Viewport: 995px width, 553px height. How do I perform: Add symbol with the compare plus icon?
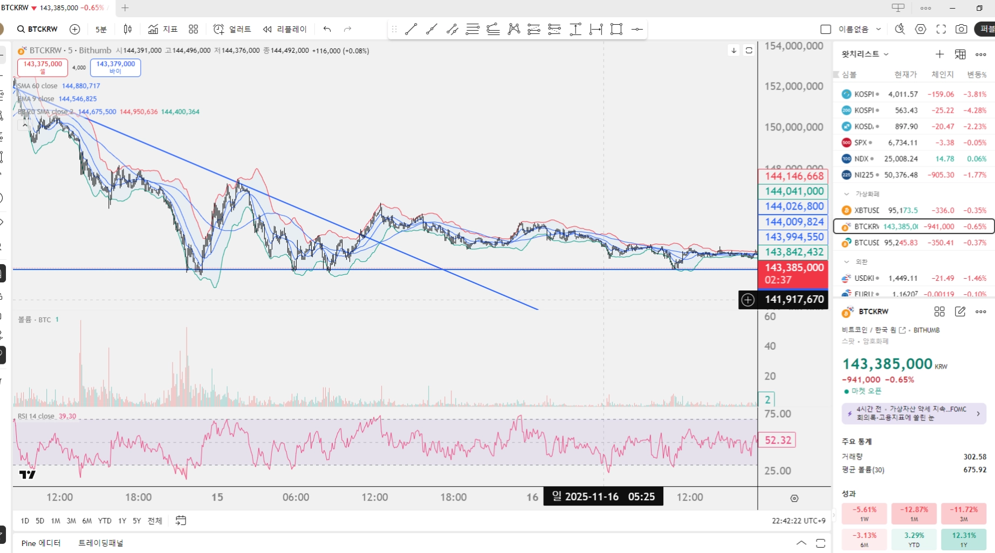point(75,29)
